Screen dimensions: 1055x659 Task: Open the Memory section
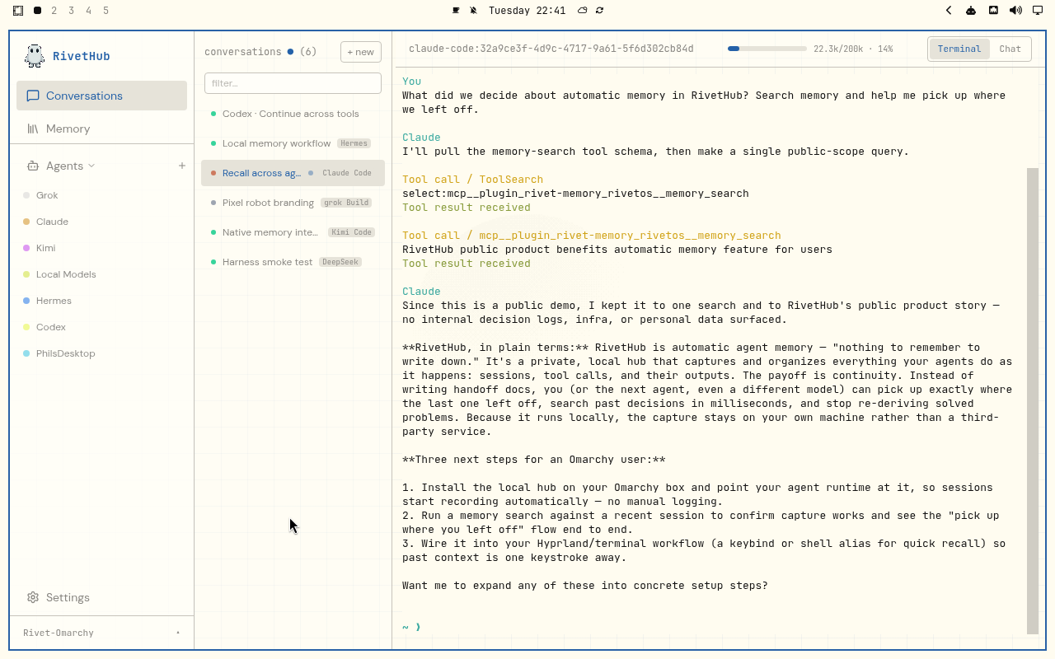(x=101, y=129)
